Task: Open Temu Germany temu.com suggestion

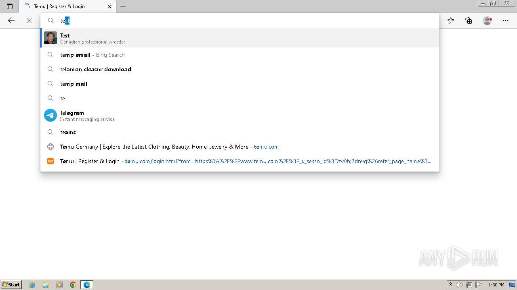Action: pyautogui.click(x=240, y=147)
